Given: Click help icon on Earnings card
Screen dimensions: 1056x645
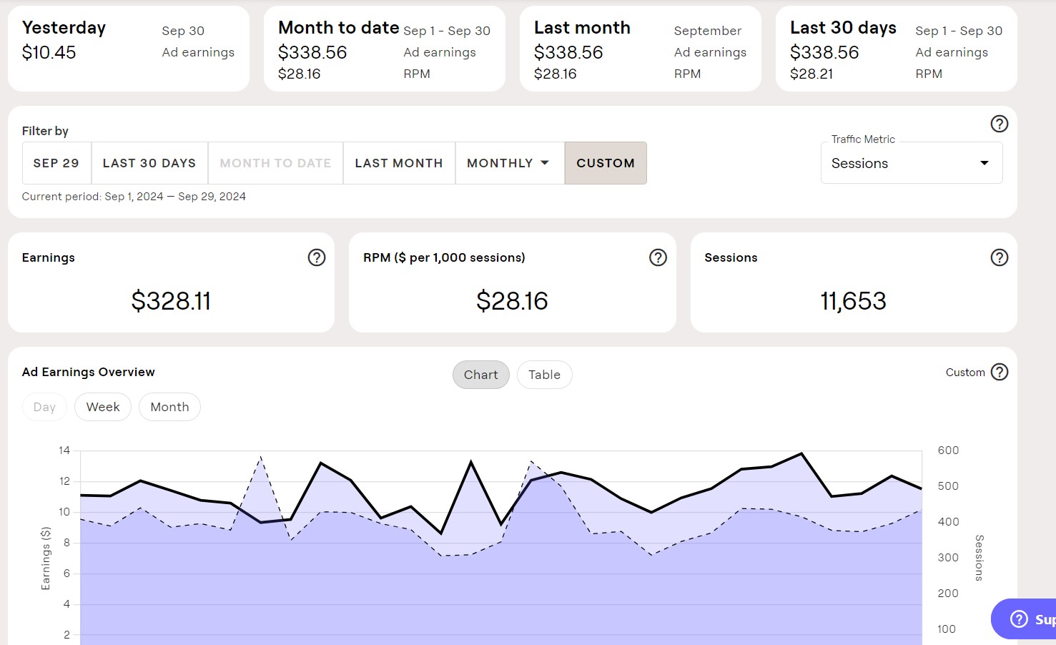Looking at the screenshot, I should click(316, 257).
